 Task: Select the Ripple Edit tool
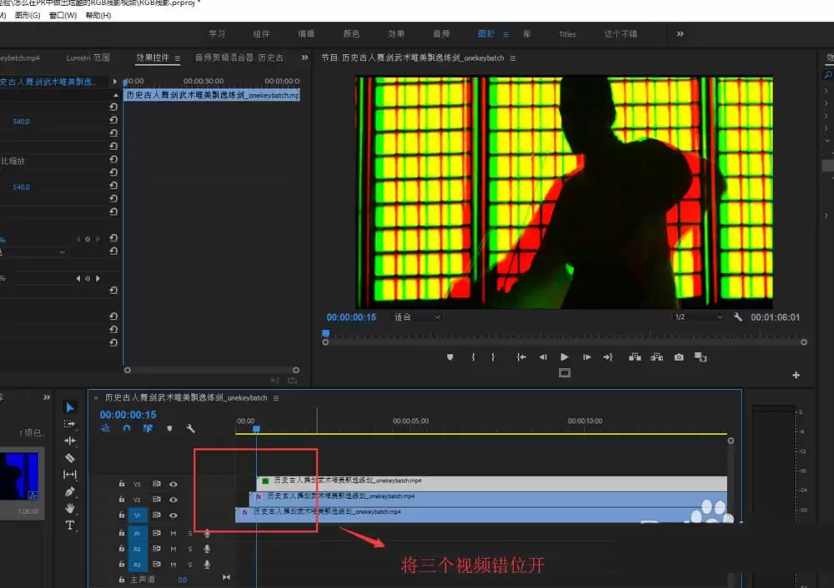tap(70, 441)
